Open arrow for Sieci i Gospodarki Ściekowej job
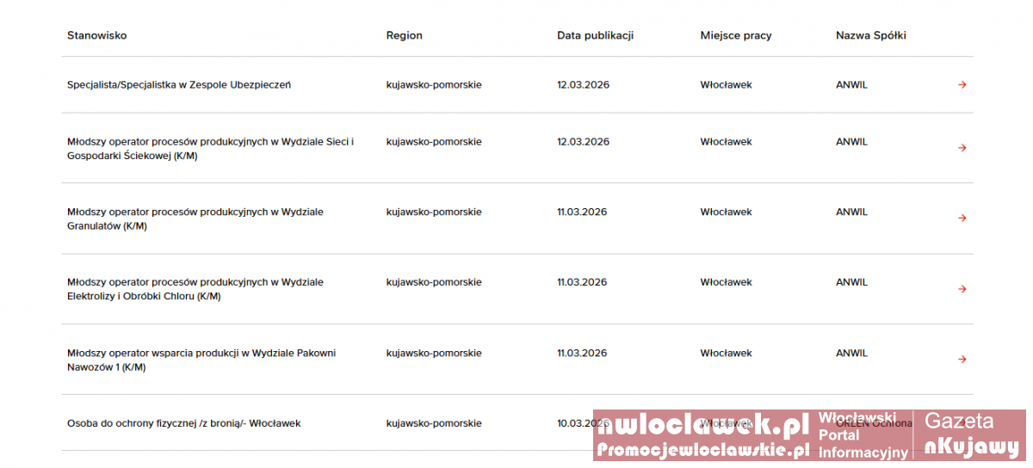 tap(962, 148)
